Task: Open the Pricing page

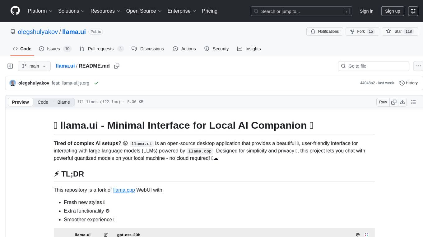Action: 210,11
